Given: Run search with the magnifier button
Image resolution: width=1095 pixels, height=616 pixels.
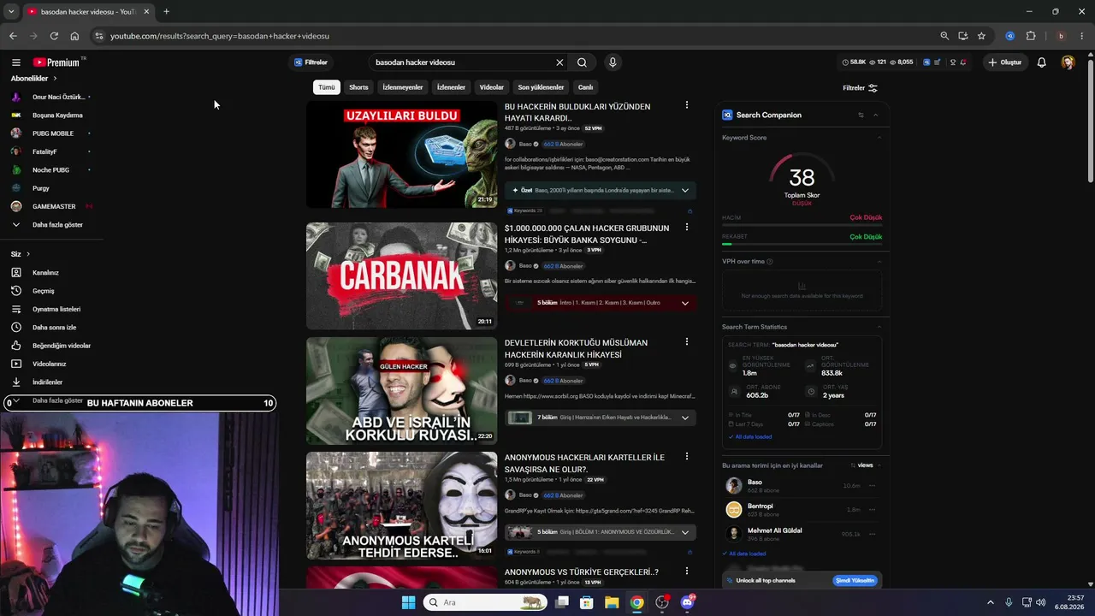Looking at the screenshot, I should [582, 62].
